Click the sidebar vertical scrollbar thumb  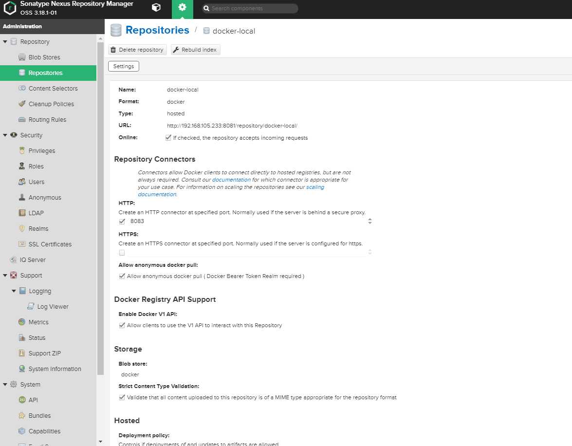100,209
